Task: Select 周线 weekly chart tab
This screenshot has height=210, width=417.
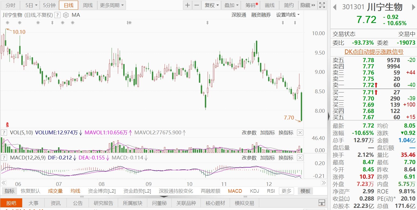Action: point(88,5)
